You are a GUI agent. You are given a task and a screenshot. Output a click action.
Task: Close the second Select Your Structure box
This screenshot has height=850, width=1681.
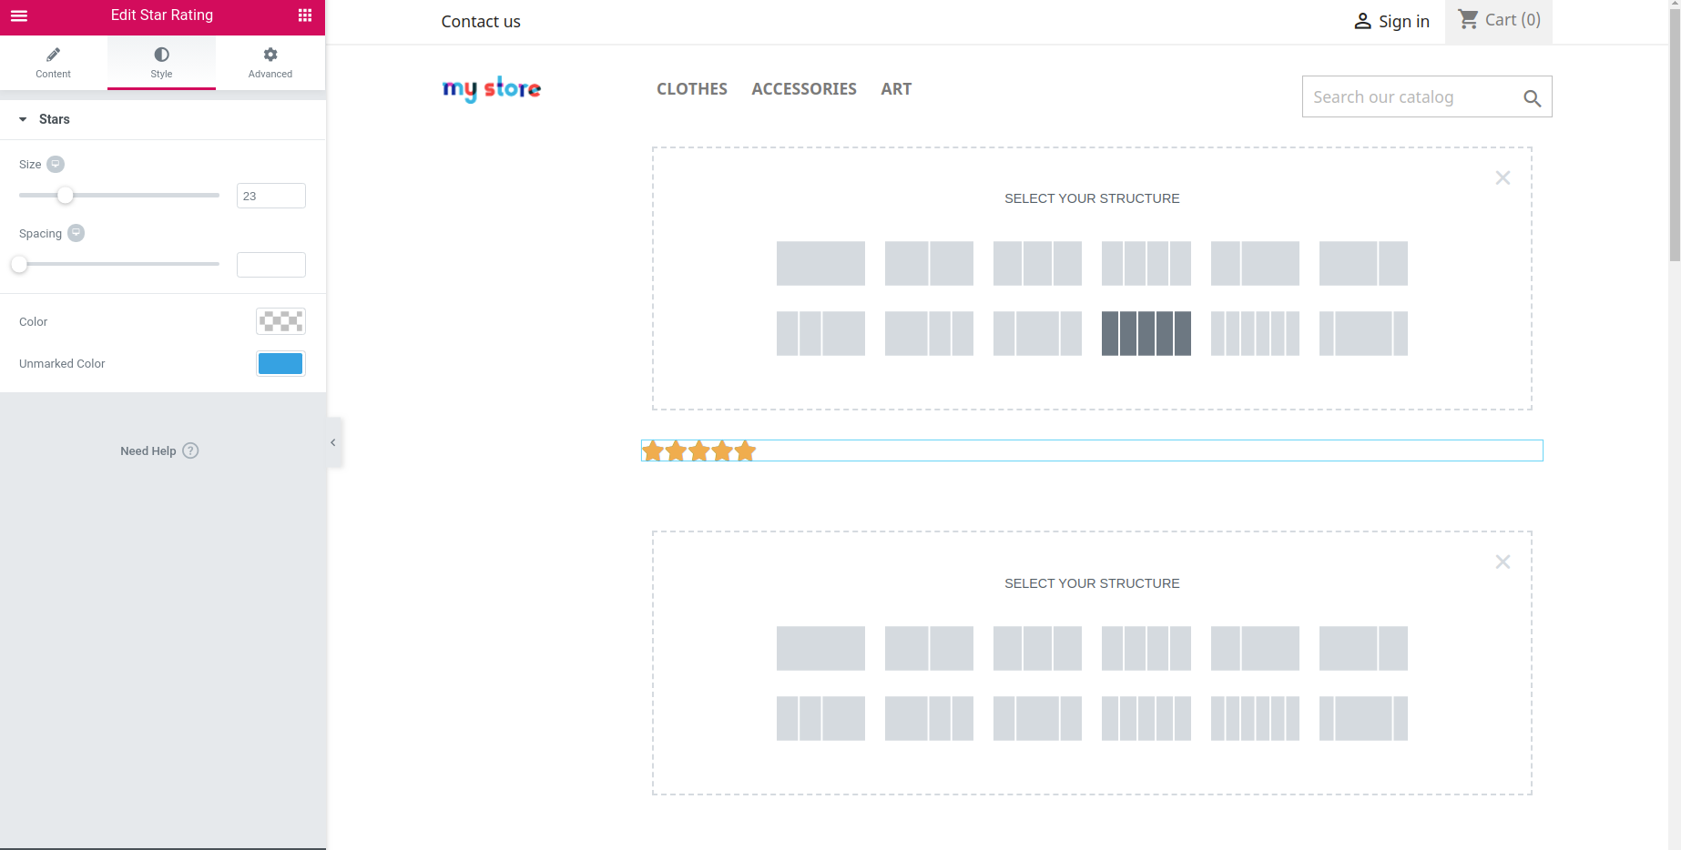tap(1503, 562)
